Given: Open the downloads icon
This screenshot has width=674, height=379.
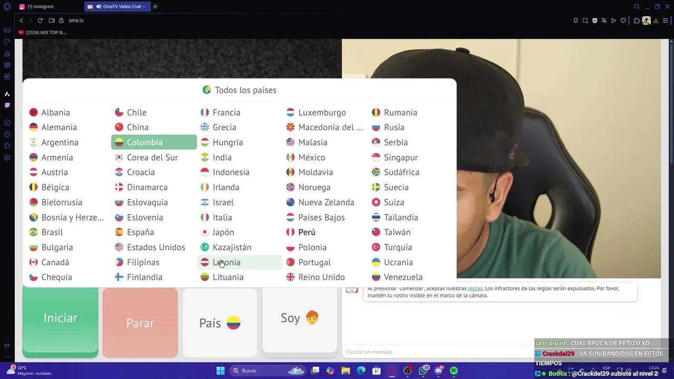Looking at the screenshot, I should pyautogui.click(x=656, y=21).
